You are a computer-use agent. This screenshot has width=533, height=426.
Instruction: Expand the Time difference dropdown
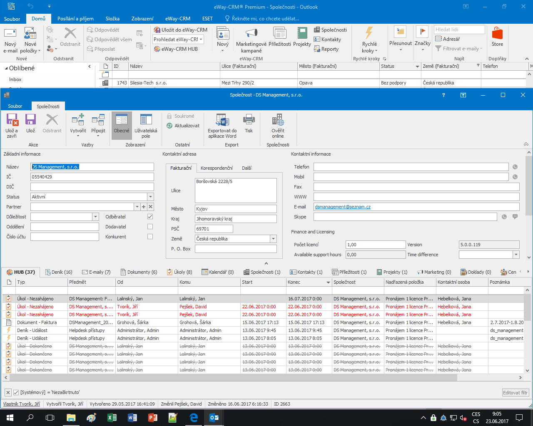pyautogui.click(x=516, y=255)
